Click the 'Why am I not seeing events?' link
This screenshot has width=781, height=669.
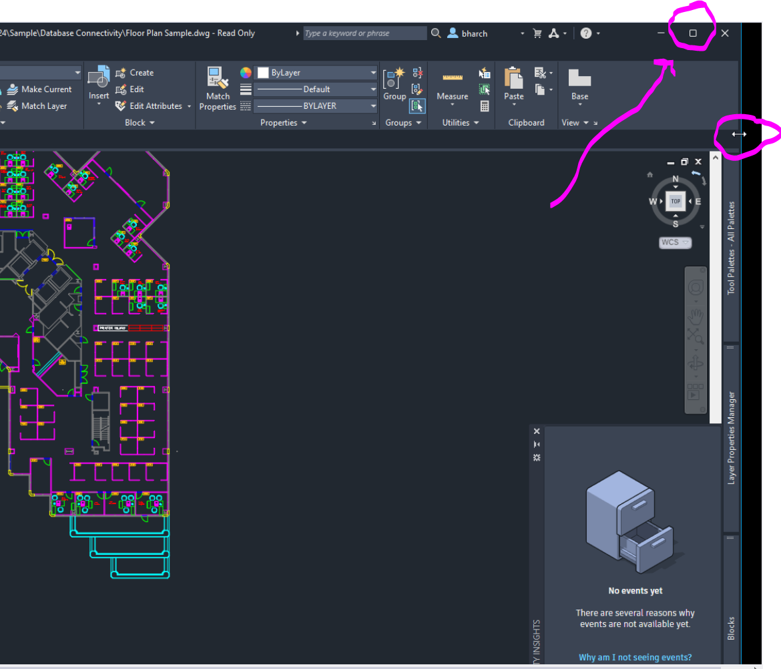[635, 657]
